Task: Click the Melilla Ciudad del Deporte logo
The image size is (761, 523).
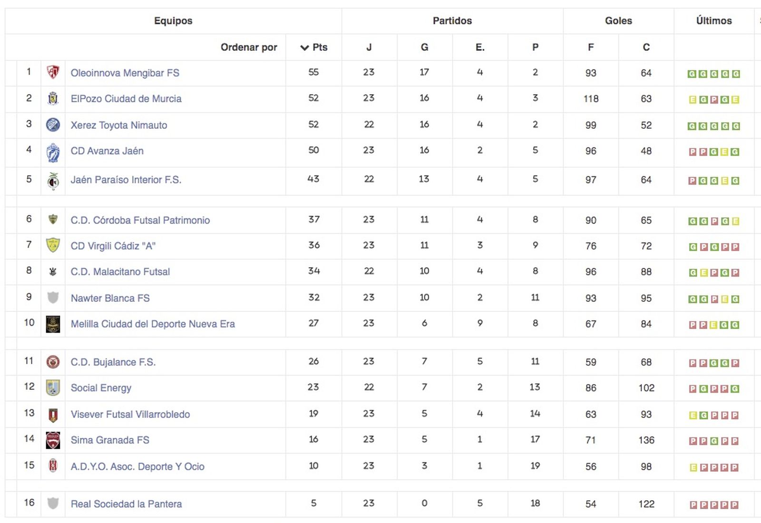Action: (x=53, y=324)
